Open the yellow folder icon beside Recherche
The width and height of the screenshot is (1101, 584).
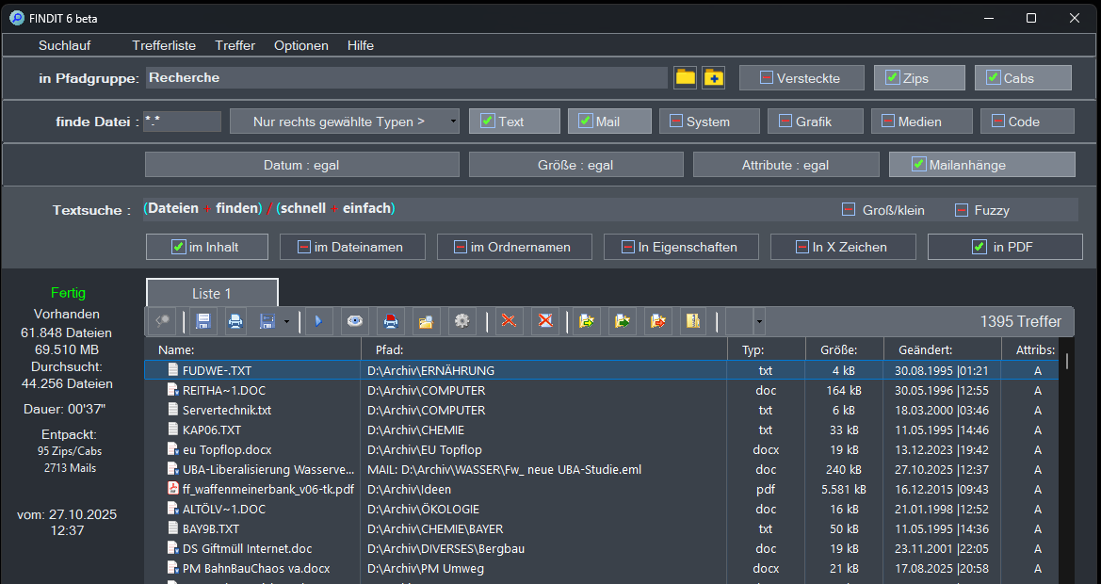coord(685,77)
